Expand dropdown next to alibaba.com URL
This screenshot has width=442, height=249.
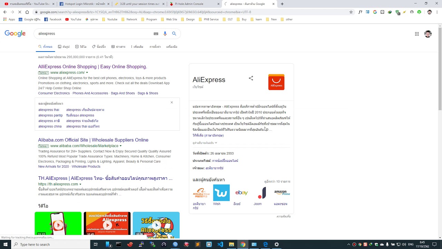coord(120,146)
